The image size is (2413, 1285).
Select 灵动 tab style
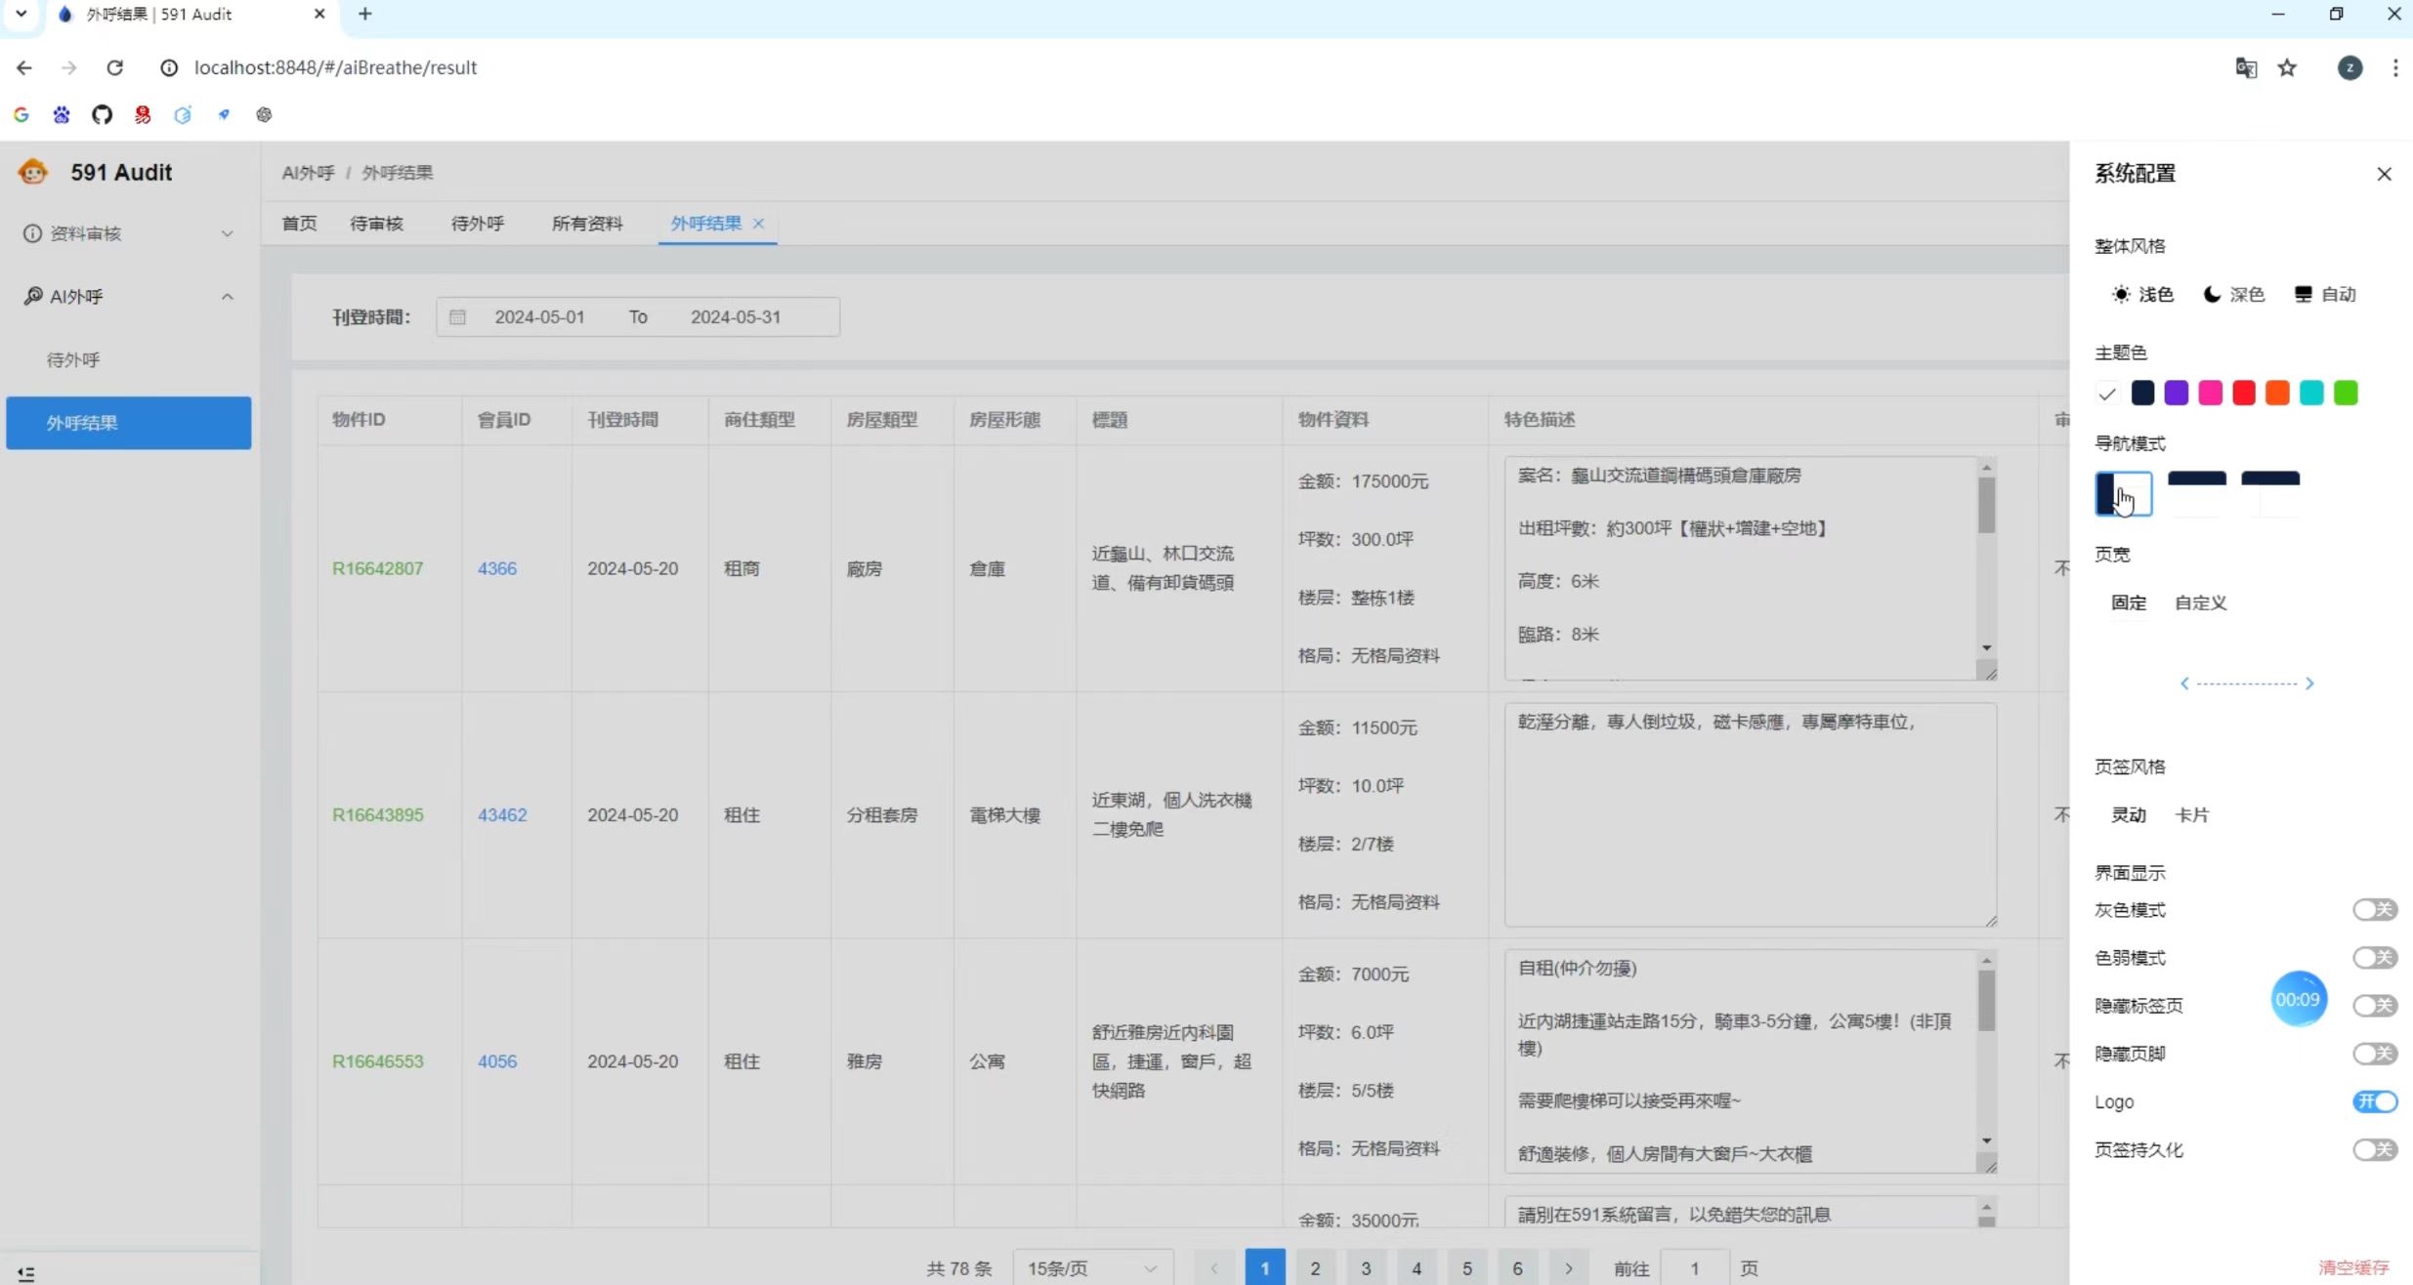coord(2129,814)
